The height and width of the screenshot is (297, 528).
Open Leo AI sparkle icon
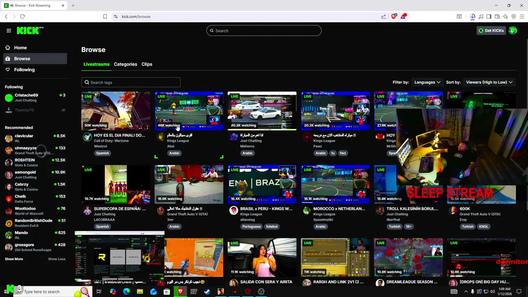pyautogui.click(x=505, y=16)
